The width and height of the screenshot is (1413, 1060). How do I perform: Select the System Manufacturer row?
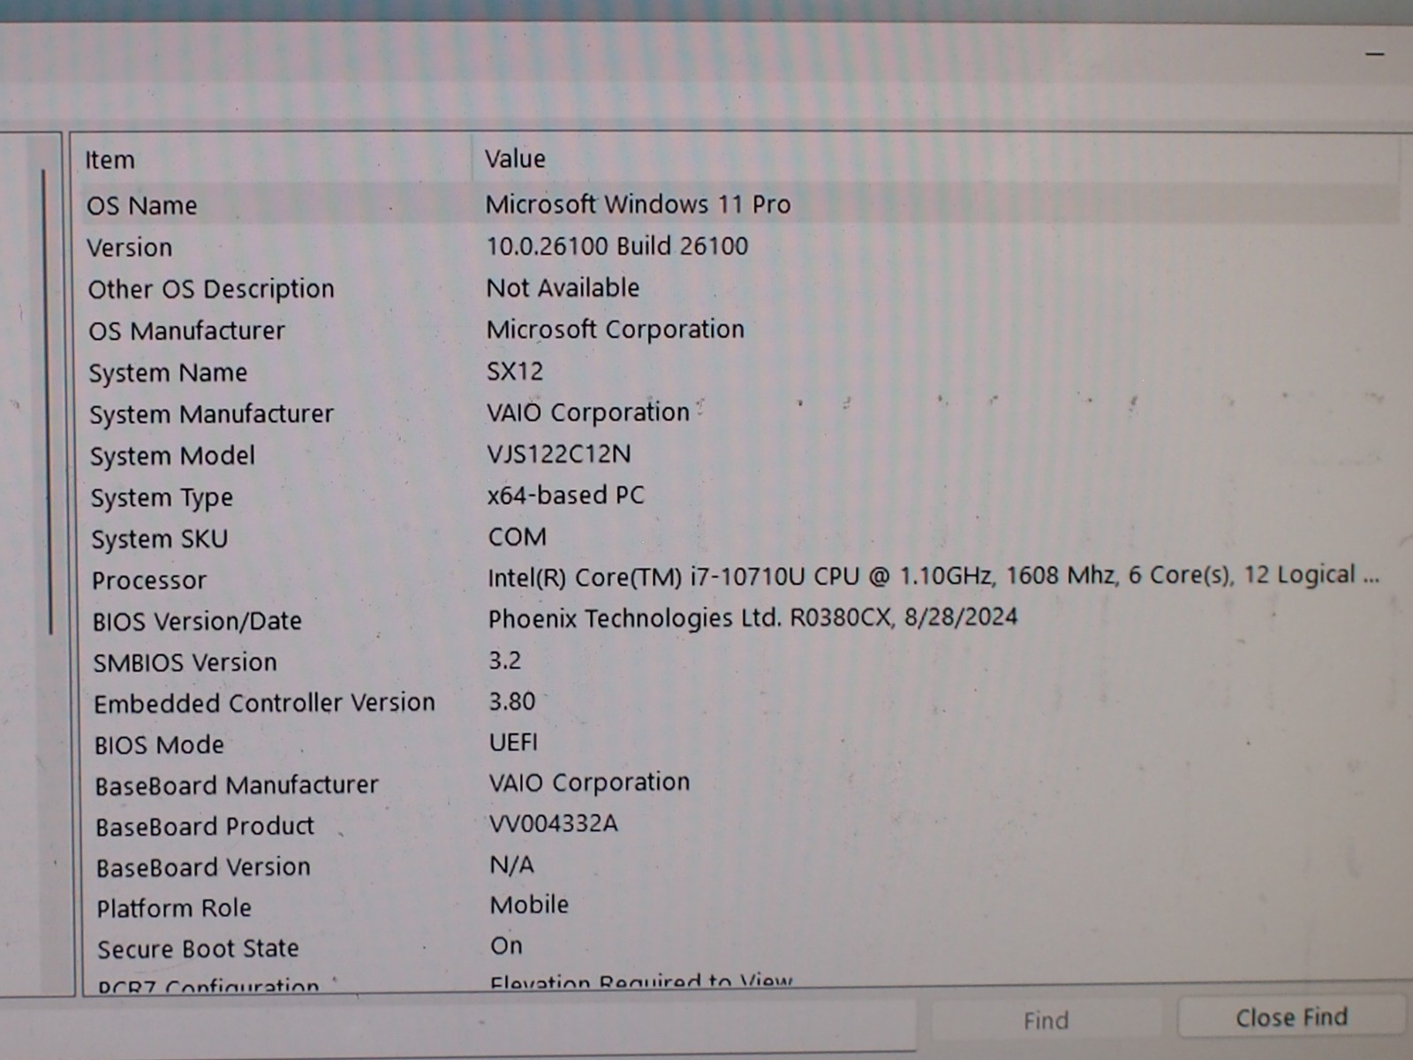(740, 413)
